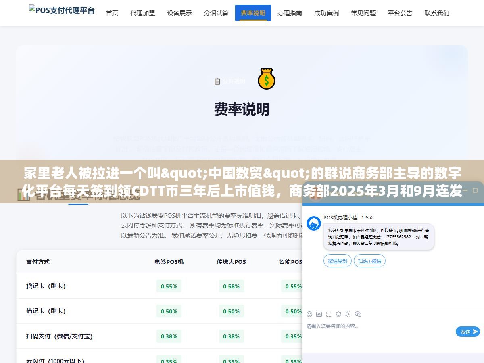484x363 pixels.
Task: Click the 微信复制 button in chat
Action: tap(338, 261)
